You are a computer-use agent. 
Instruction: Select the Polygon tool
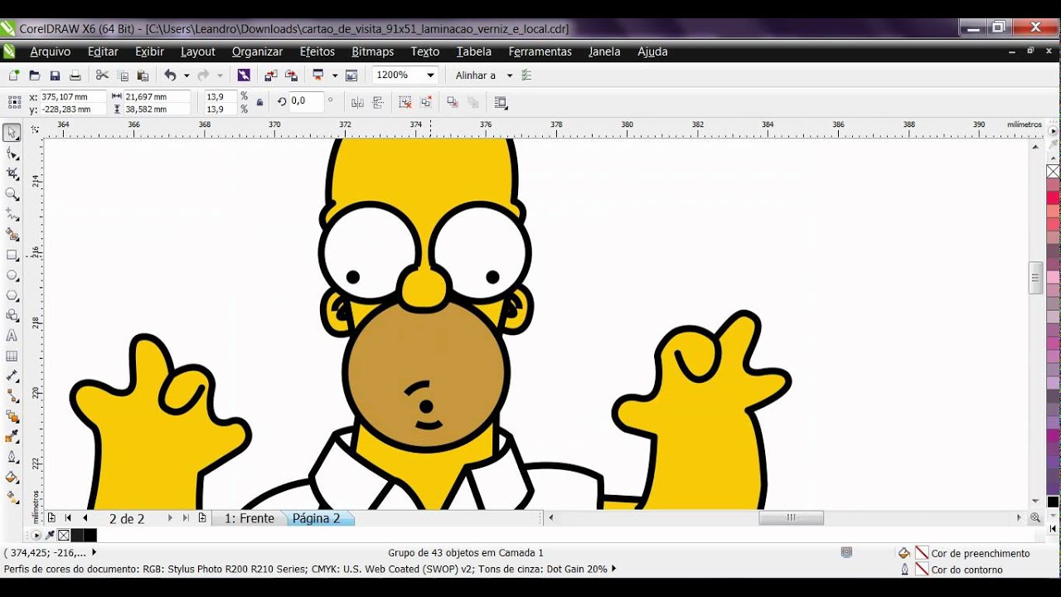tap(12, 295)
